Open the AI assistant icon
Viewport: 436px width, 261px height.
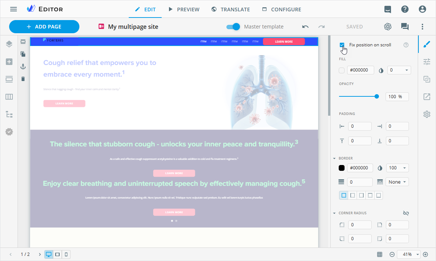pos(388,27)
